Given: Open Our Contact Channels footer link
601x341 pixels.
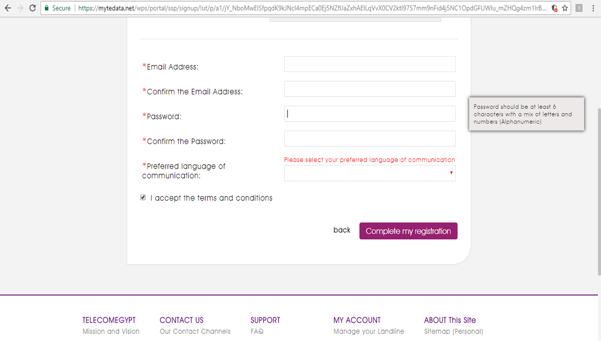Looking at the screenshot, I should coord(195,331).
